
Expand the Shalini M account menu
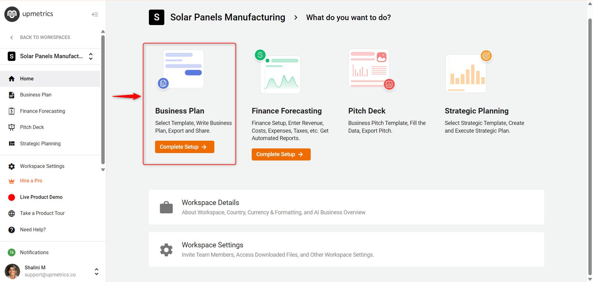coord(97,271)
